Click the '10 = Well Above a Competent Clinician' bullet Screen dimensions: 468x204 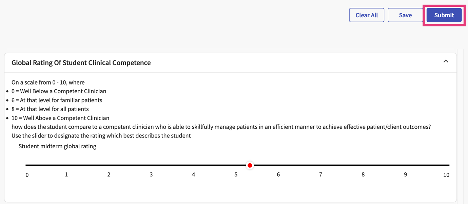coord(60,118)
